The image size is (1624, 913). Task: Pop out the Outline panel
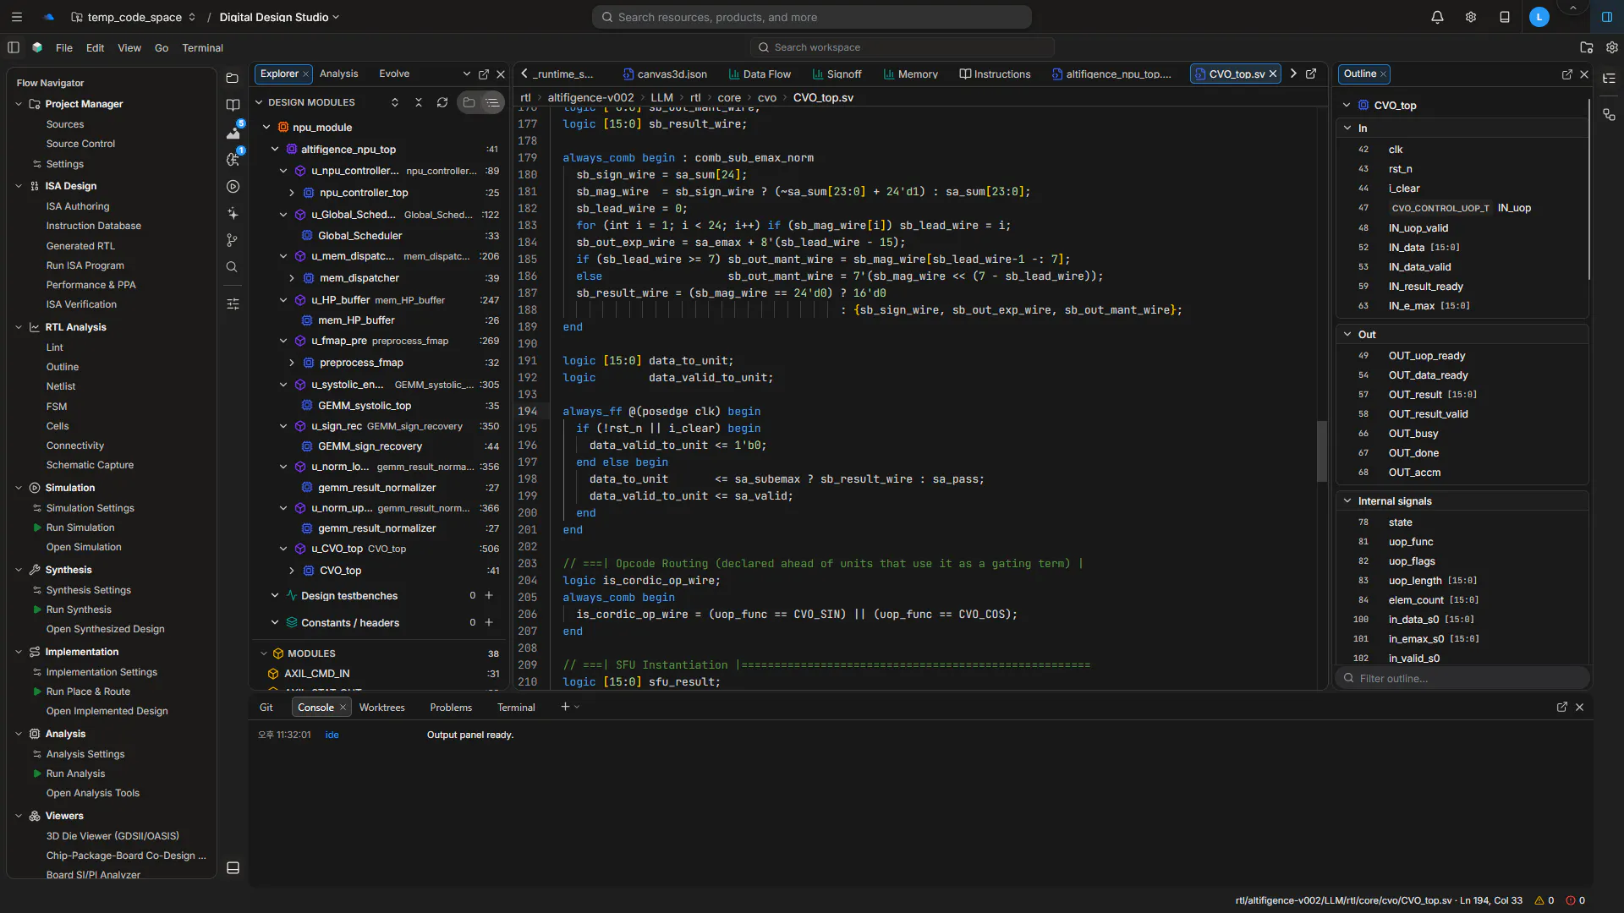(1566, 74)
